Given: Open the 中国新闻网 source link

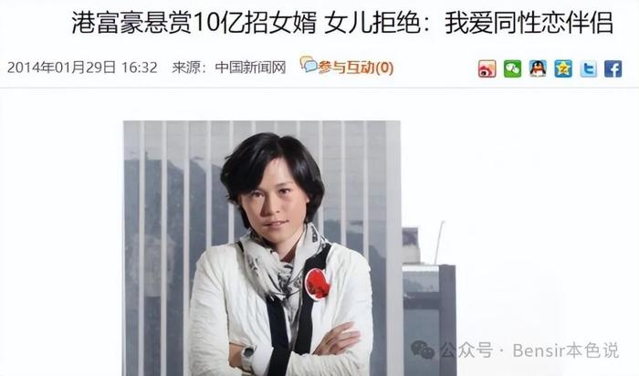Looking at the screenshot, I should click(x=250, y=68).
